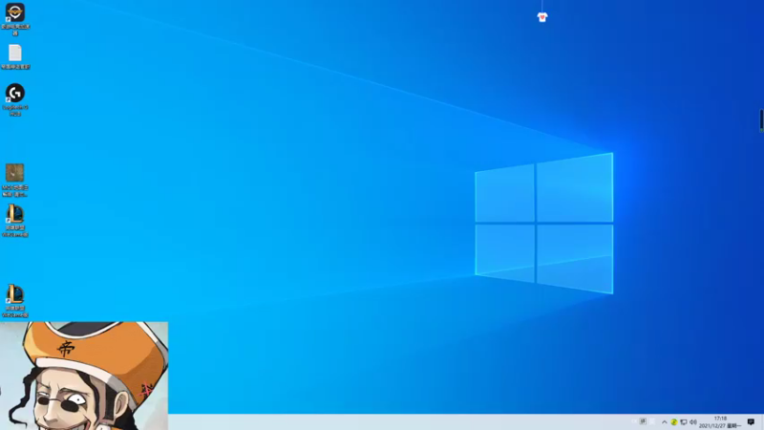Launch the Logitech G HUB shortcut
The image size is (764, 430).
(x=15, y=99)
